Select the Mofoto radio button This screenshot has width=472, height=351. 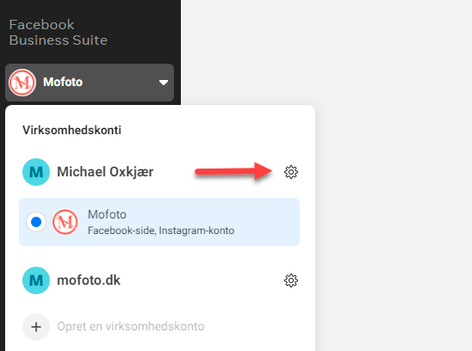[x=36, y=222]
